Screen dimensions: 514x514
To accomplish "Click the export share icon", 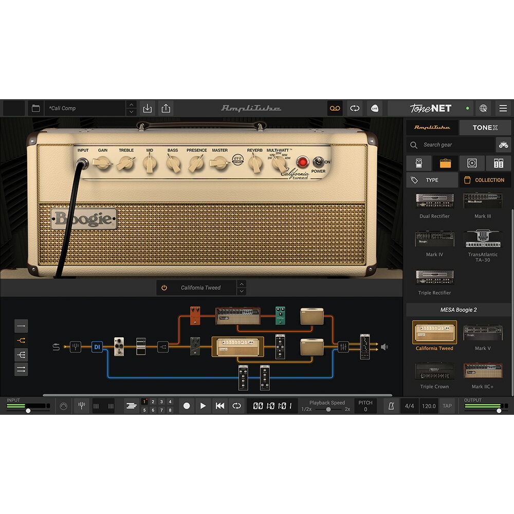I will [x=166, y=108].
